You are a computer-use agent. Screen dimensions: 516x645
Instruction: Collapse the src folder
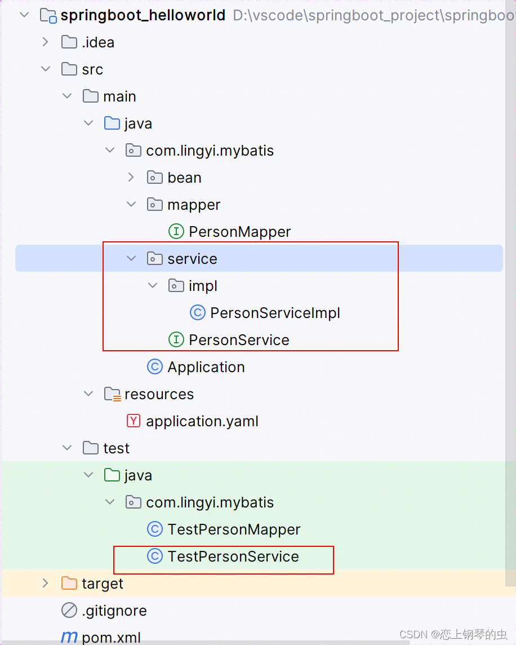pos(46,69)
